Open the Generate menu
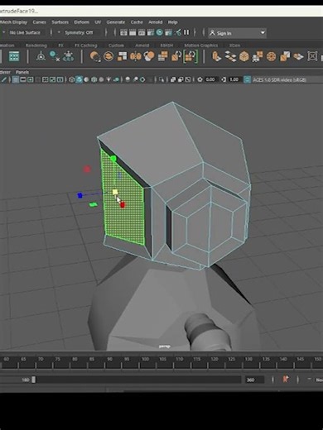 tap(116, 22)
